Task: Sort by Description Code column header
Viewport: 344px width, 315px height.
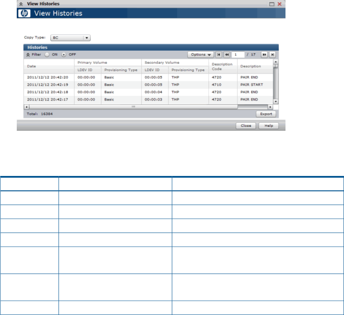Action: click(223, 66)
